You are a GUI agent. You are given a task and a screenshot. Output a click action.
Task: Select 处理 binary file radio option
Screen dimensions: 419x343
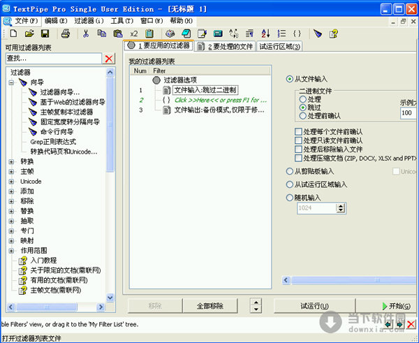[303, 99]
